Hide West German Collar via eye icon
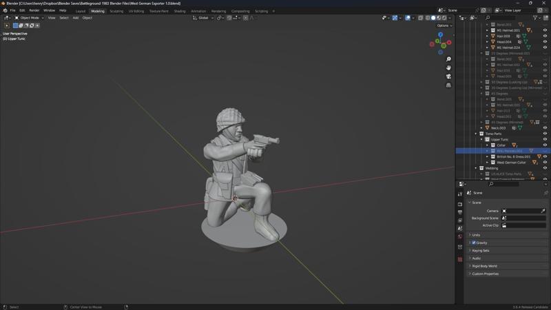 (545, 163)
